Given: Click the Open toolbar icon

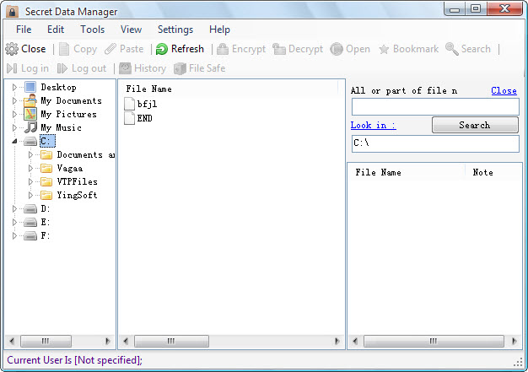Looking at the screenshot, I should click(337, 49).
